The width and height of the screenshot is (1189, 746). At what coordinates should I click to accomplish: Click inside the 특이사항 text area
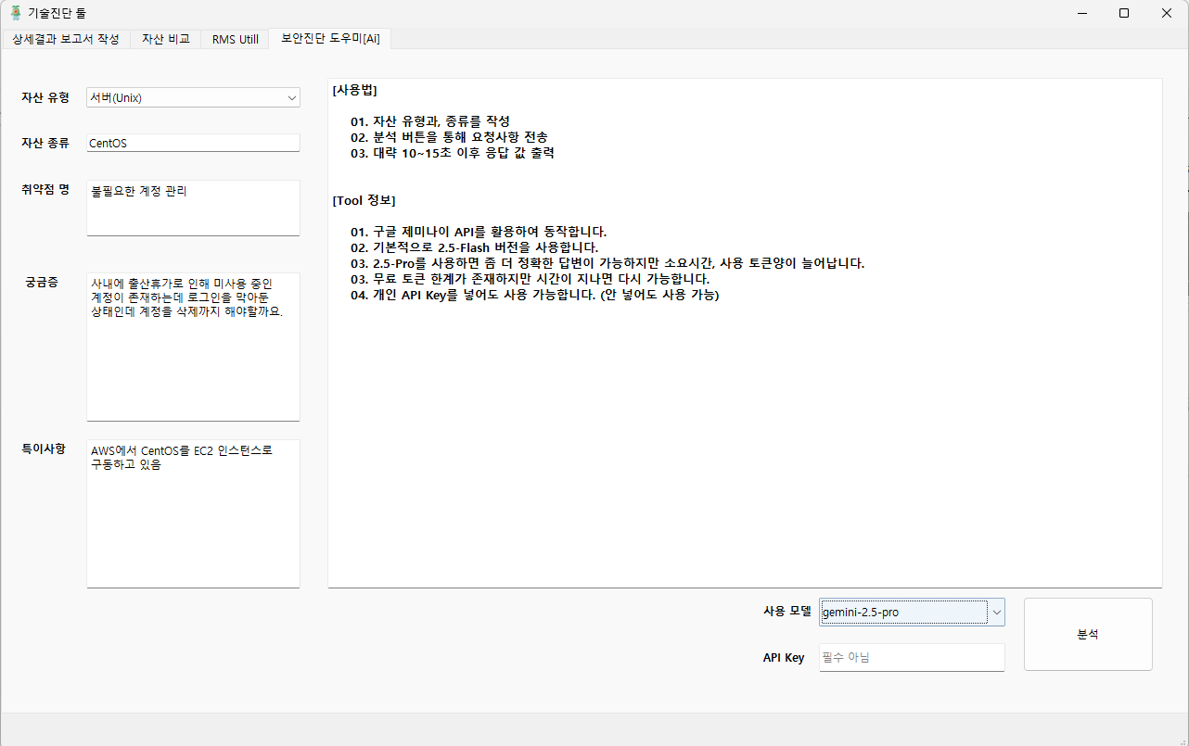point(193,512)
